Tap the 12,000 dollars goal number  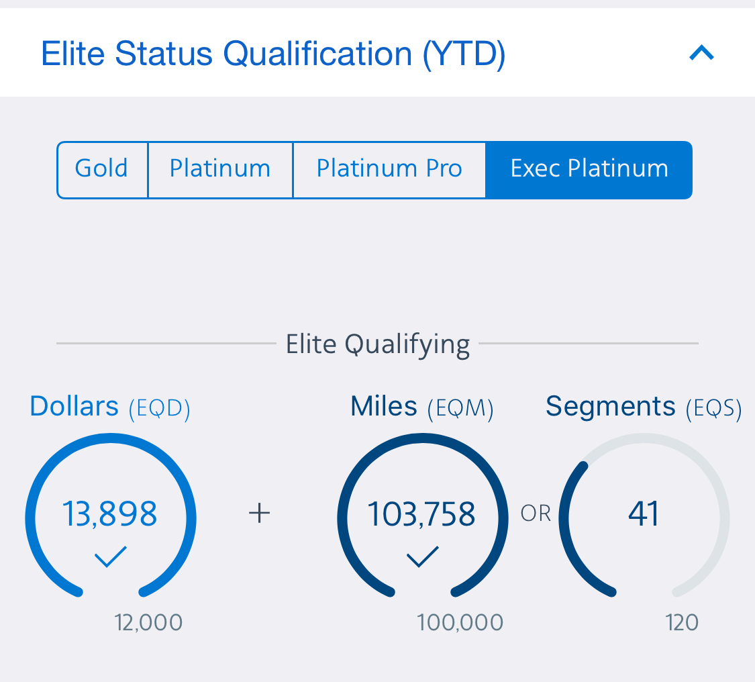click(148, 623)
